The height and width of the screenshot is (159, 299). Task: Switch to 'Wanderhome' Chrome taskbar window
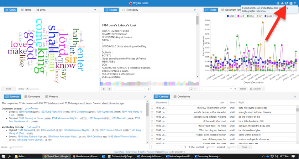point(86,157)
